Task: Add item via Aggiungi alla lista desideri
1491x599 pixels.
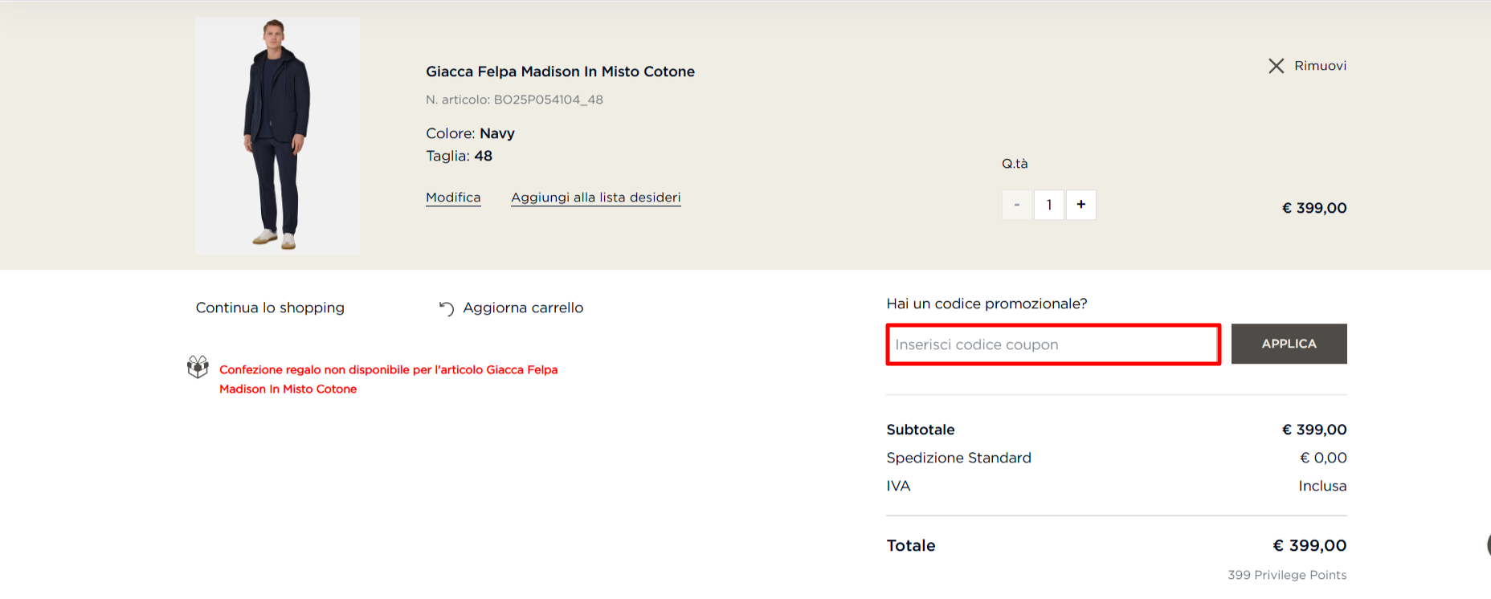Action: point(595,198)
